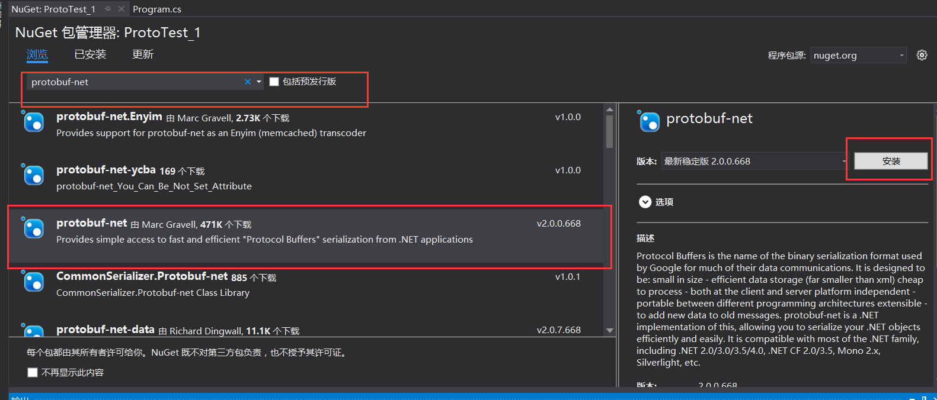Select the CommonSerializer.Protobuf-net package name
The image size is (937, 400).
coord(142,276)
